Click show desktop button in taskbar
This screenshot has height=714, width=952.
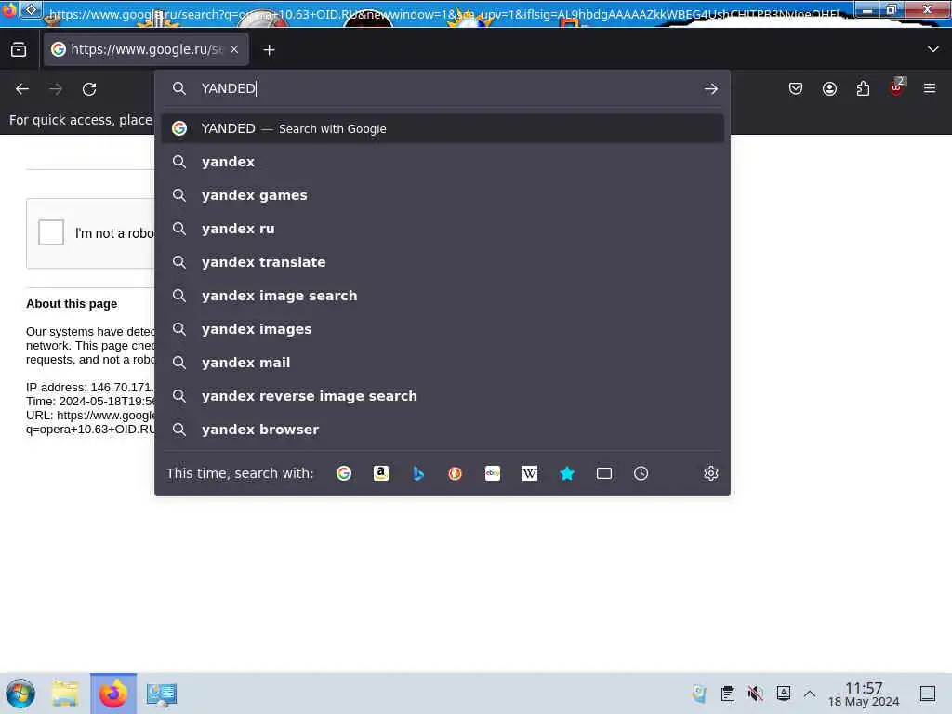point(928,694)
